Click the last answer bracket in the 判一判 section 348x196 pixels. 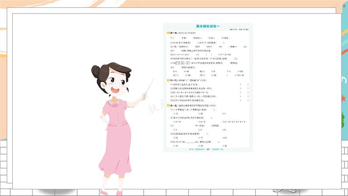[x=244, y=100]
